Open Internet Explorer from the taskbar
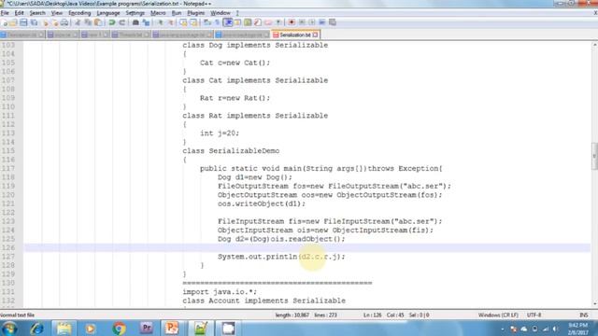The width and height of the screenshot is (598, 336). point(37,329)
